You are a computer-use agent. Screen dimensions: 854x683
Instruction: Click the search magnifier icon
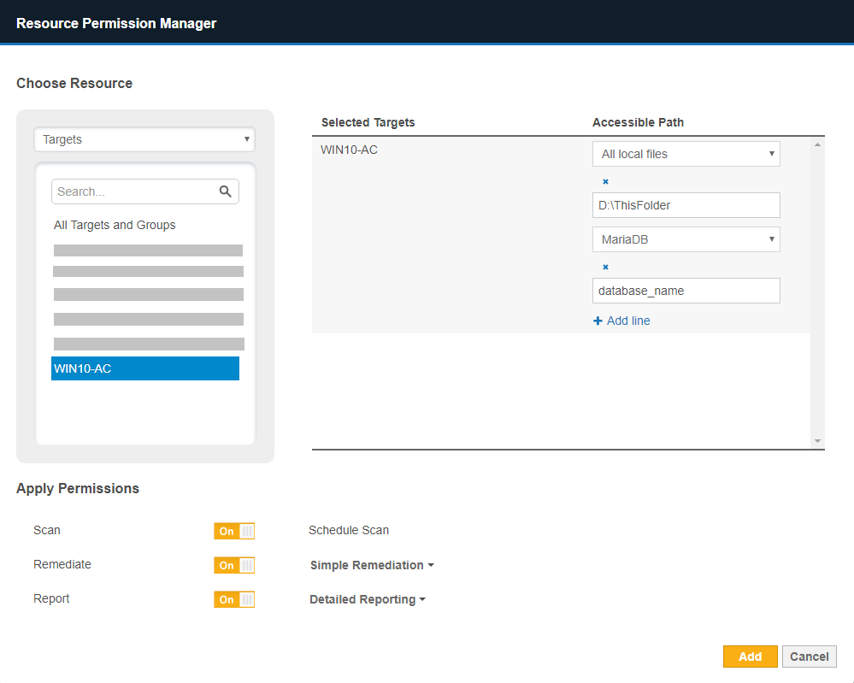pos(225,191)
